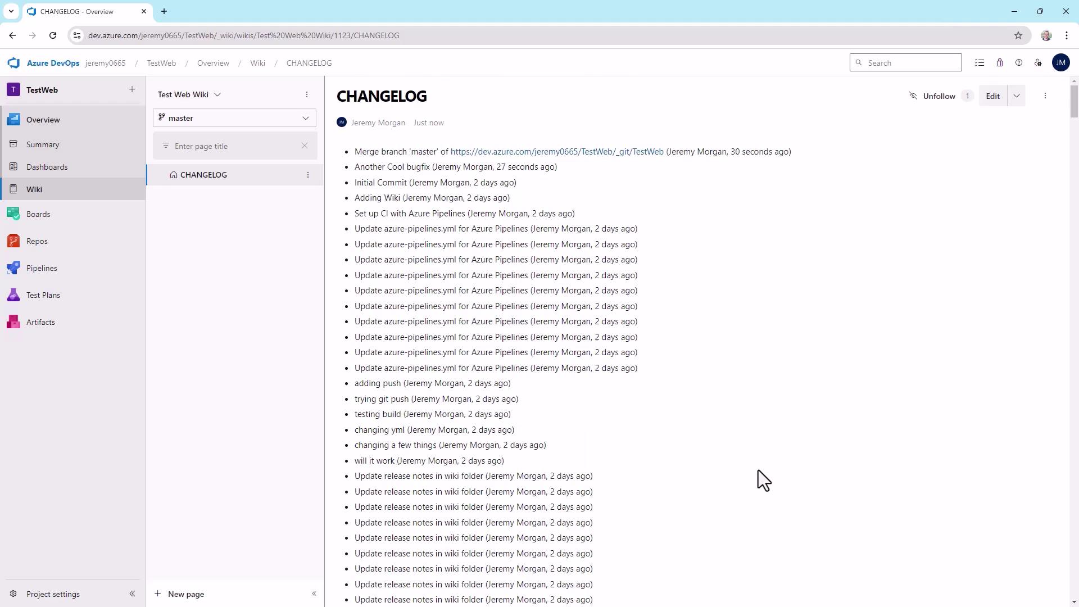Viewport: 1079px width, 607px height.
Task: Open user settings icon in header
Action: 1038,63
